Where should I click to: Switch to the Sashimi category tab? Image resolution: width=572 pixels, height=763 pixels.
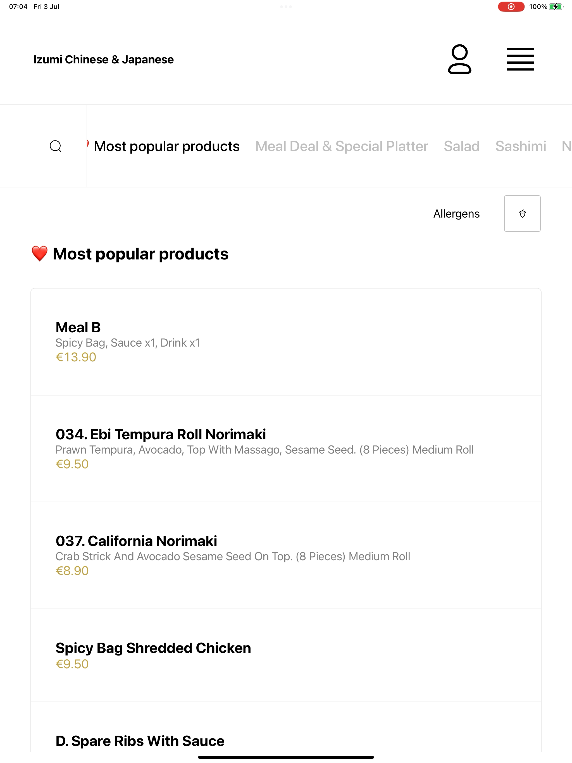click(521, 146)
